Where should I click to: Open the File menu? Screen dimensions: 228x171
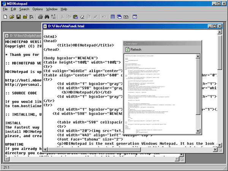[5, 9]
